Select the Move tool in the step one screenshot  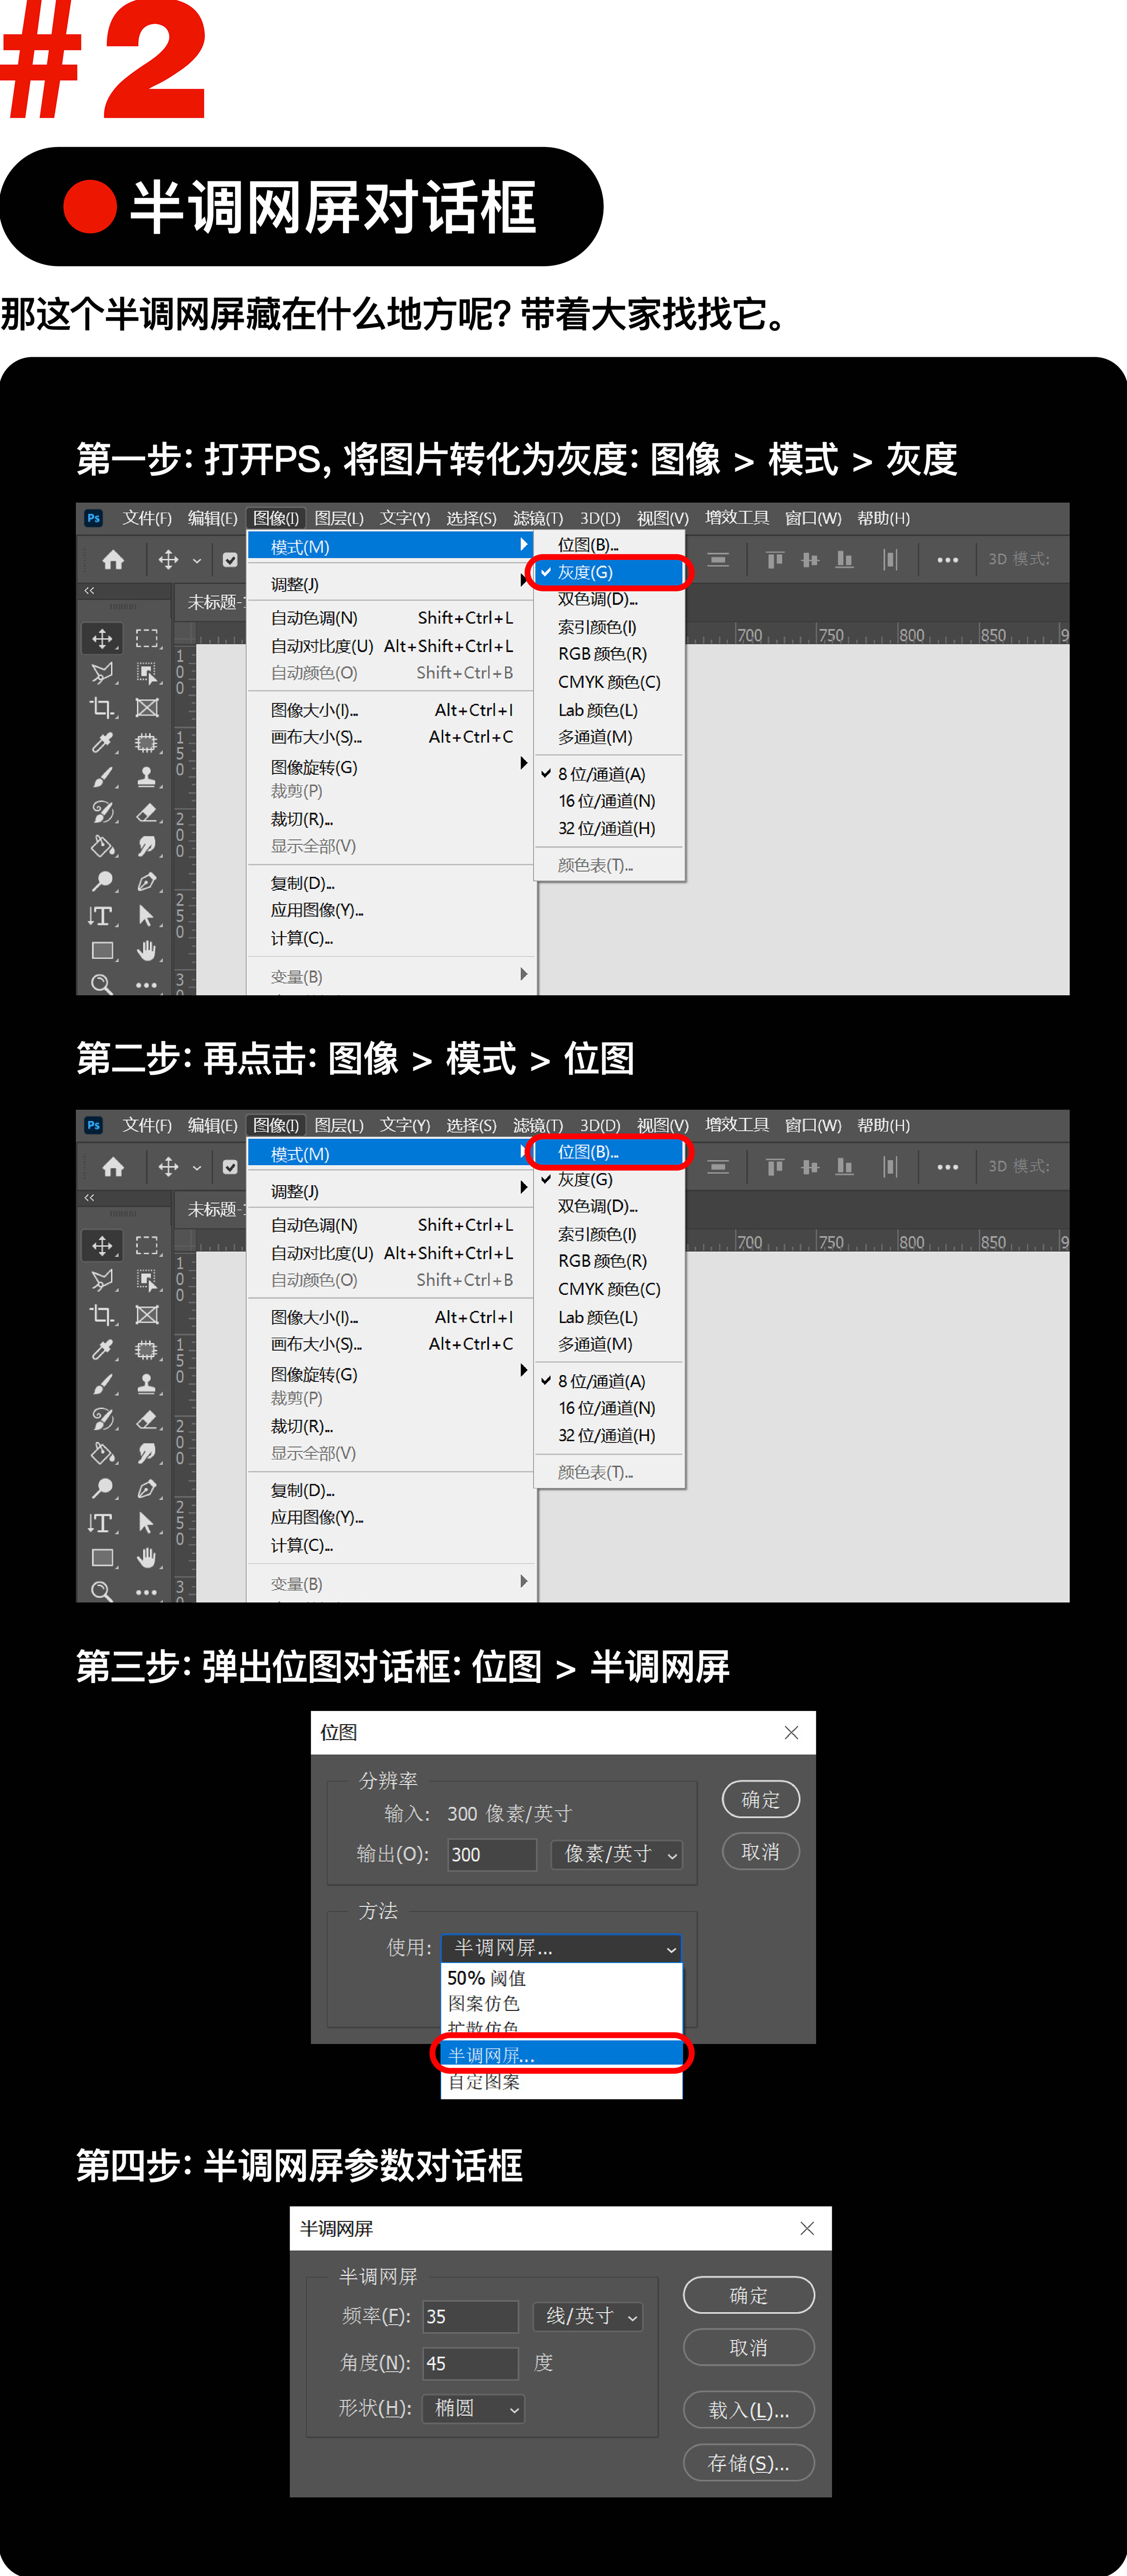pos(102,638)
